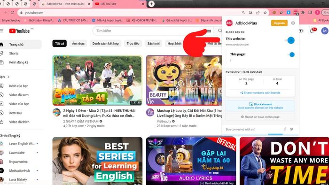Share on Twitter from Adblock popup
This screenshot has width=329, height=185.
(292, 129)
